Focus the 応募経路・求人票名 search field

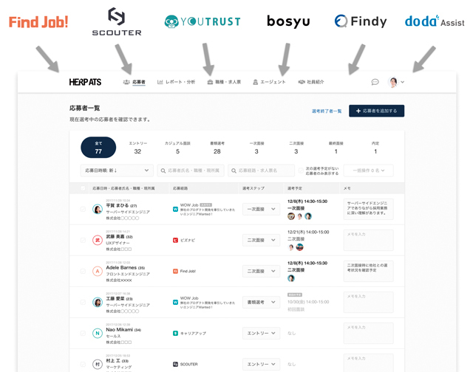pyautogui.click(x=261, y=170)
